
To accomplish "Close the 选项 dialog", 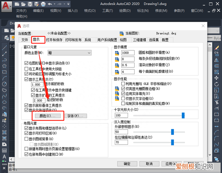I will pos(203,26).
